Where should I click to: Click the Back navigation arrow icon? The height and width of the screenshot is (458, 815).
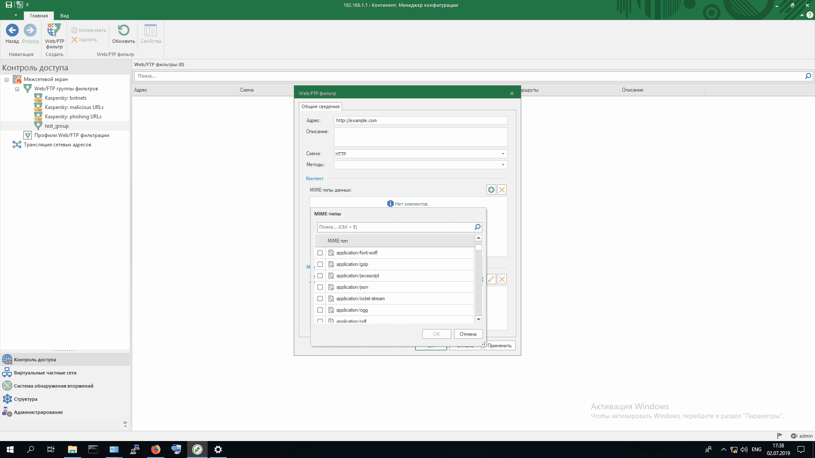(12, 31)
